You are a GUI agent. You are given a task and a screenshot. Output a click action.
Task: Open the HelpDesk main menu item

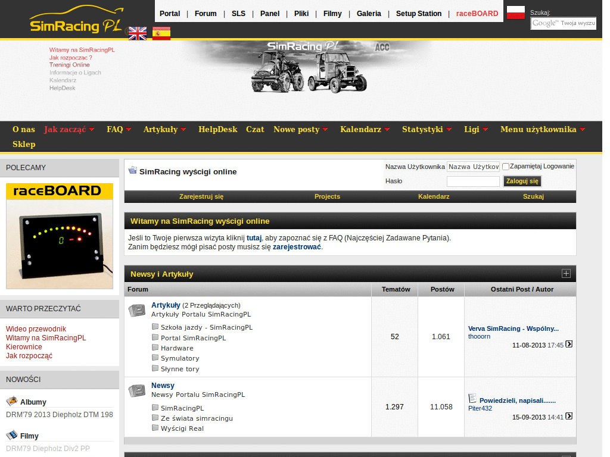pos(218,129)
